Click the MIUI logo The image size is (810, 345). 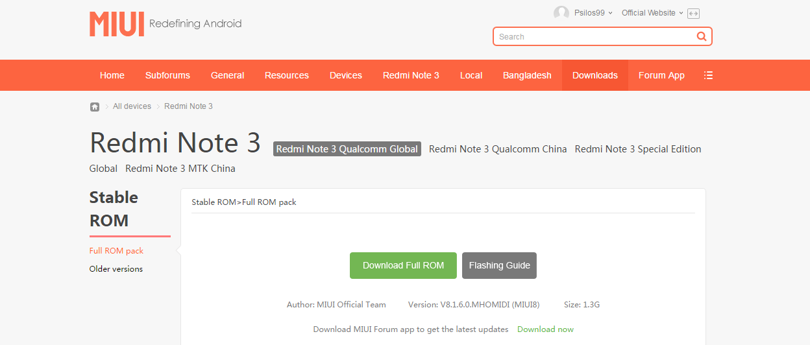pyautogui.click(x=117, y=24)
